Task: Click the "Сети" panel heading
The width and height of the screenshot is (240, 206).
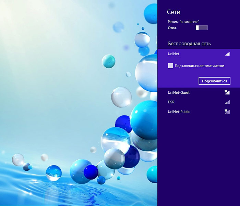Action: tap(173, 12)
